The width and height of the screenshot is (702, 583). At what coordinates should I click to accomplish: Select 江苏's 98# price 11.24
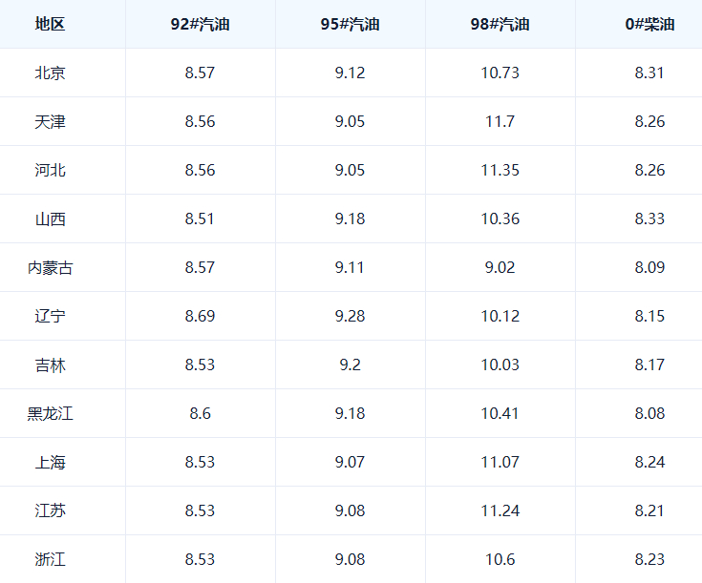coord(500,510)
